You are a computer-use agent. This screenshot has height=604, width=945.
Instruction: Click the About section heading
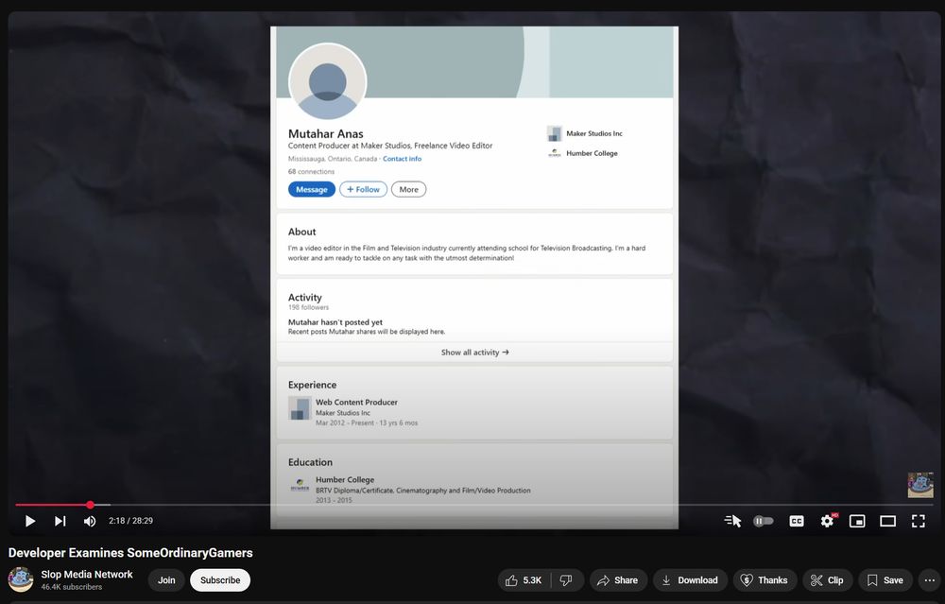pyautogui.click(x=302, y=232)
